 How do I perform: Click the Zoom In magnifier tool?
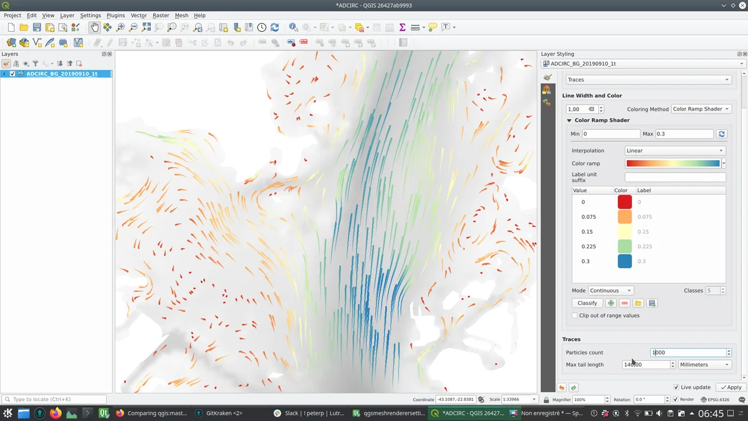coord(120,27)
